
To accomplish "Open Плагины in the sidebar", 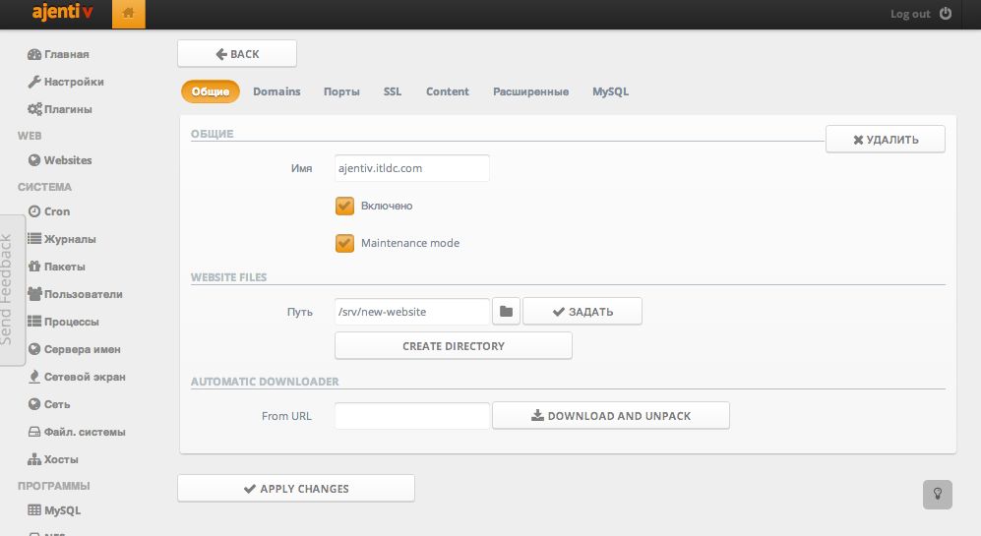I will [x=60, y=109].
